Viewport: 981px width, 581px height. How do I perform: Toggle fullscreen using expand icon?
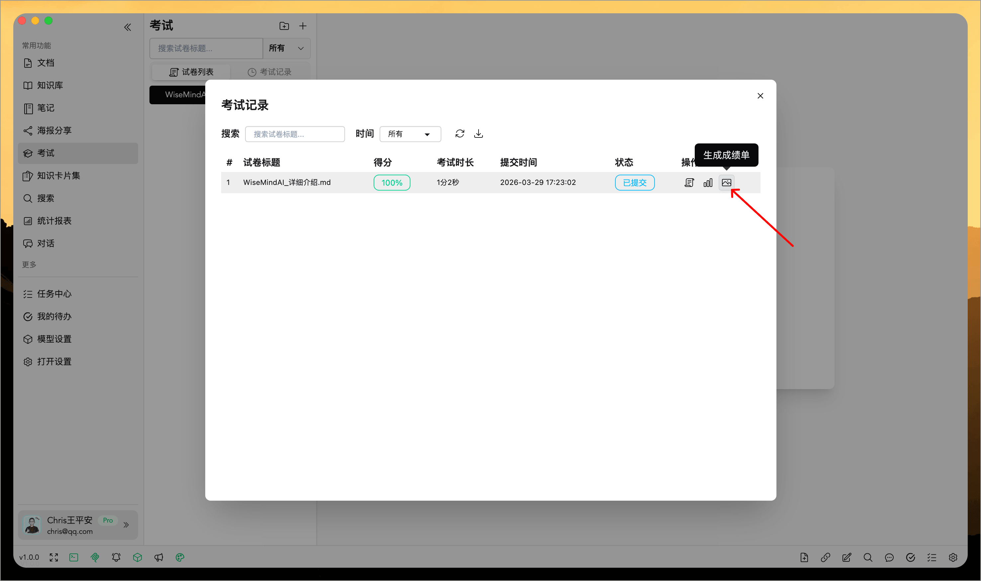coord(54,557)
